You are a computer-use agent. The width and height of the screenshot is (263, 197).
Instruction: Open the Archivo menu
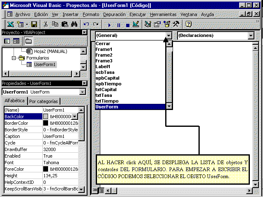click(23, 15)
